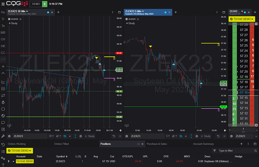This screenshot has height=167, width=259.
Task: Add a new tab next to 30 Min chart
Action: coord(58,12)
